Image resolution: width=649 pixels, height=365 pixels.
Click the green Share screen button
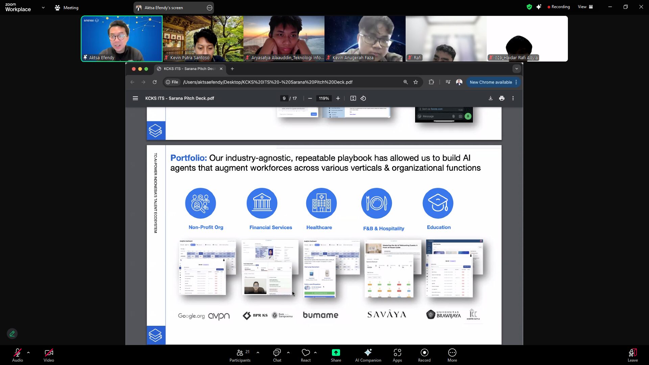click(x=336, y=353)
